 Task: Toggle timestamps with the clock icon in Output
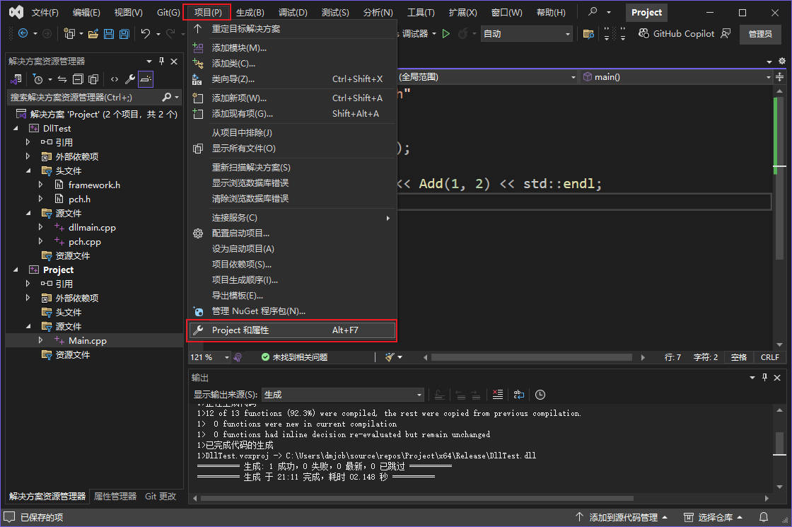point(540,395)
